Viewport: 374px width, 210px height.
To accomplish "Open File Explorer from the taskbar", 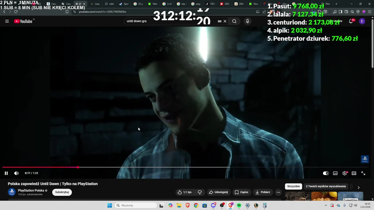I will [x=179, y=205].
